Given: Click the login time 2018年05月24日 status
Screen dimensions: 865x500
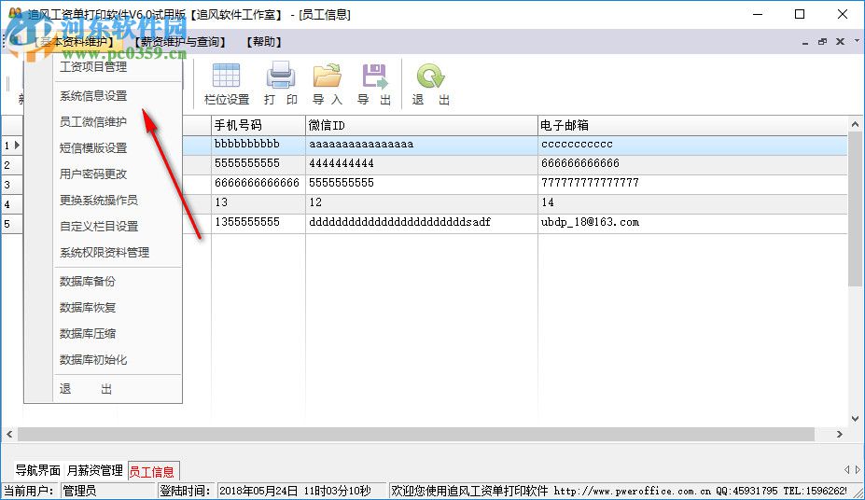Looking at the screenshot, I should point(301,491).
